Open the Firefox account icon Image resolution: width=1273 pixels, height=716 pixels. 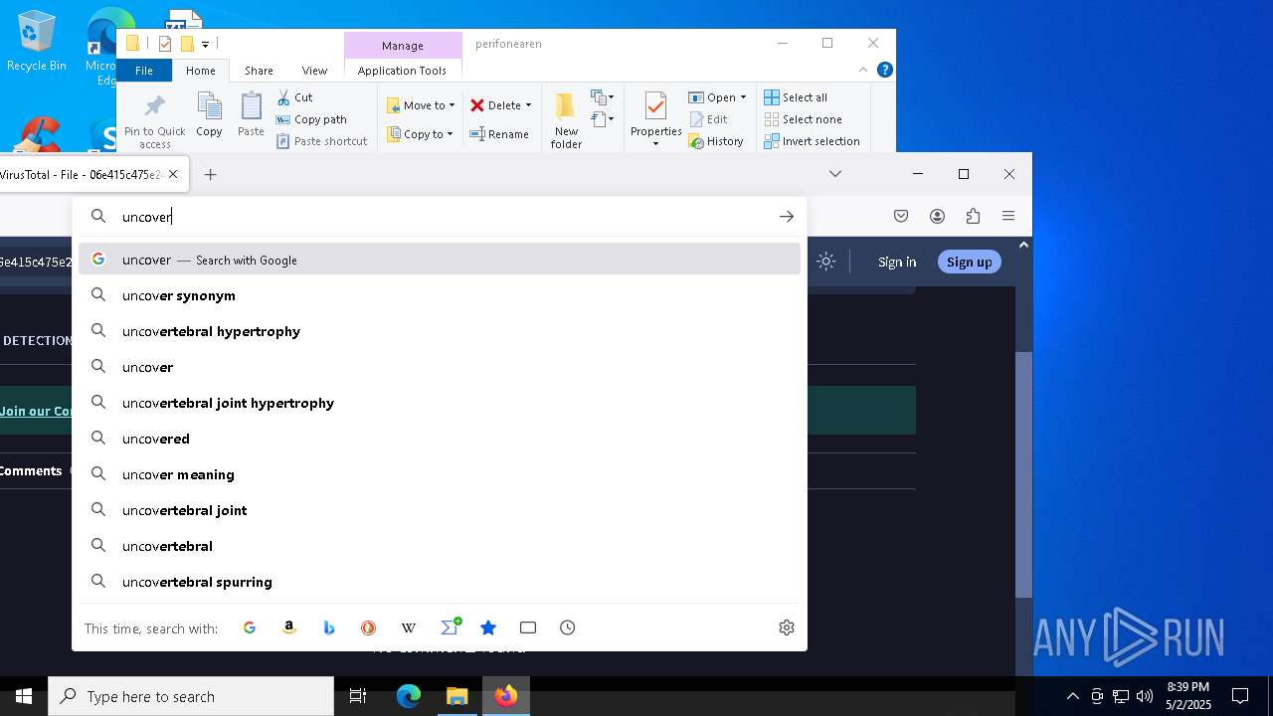937,216
